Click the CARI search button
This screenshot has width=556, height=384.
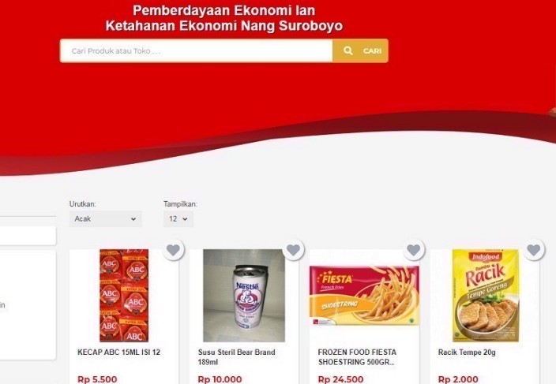360,51
